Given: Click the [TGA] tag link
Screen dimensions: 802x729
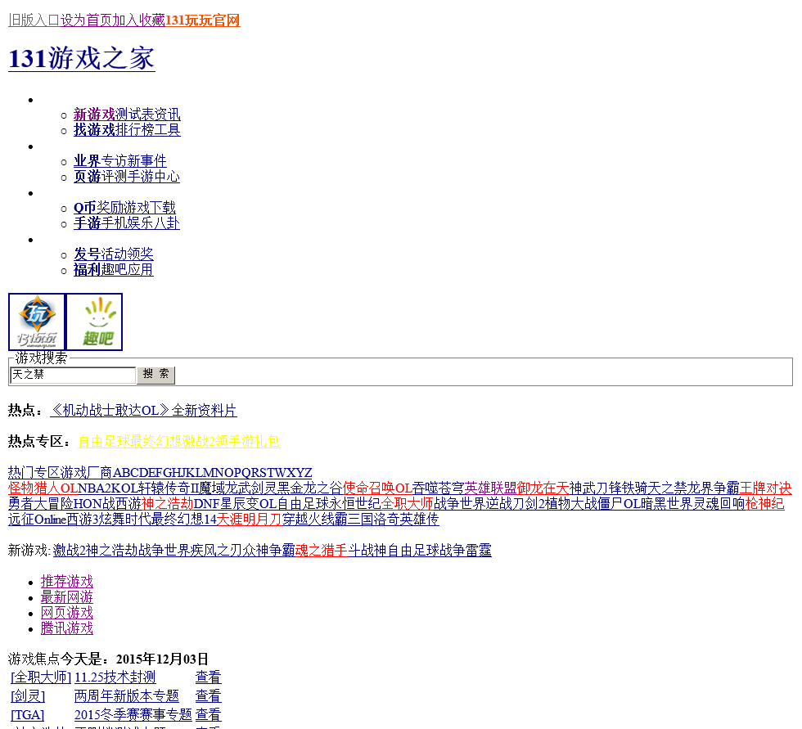Looking at the screenshot, I should click(28, 715).
